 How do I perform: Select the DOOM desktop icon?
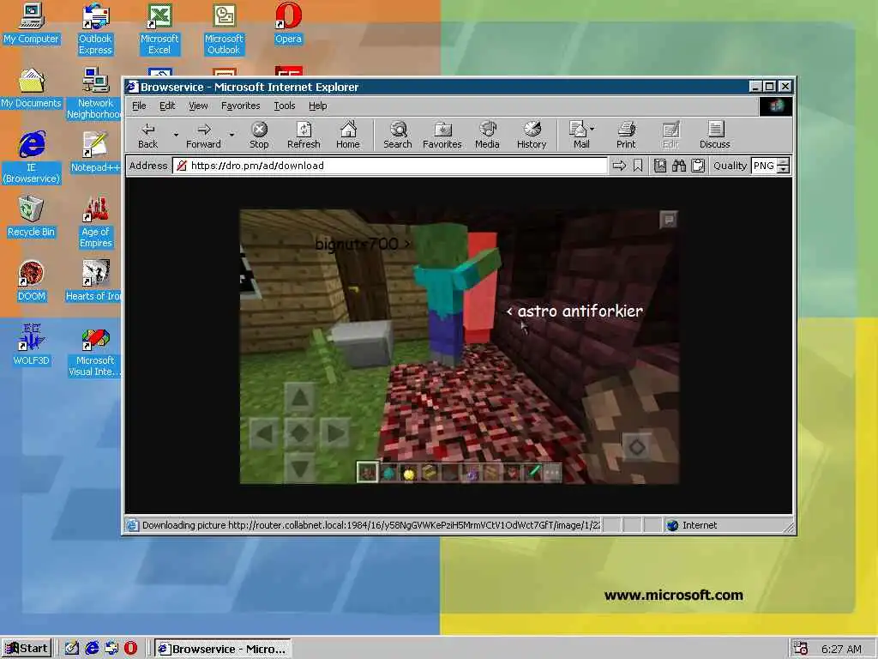32,281
